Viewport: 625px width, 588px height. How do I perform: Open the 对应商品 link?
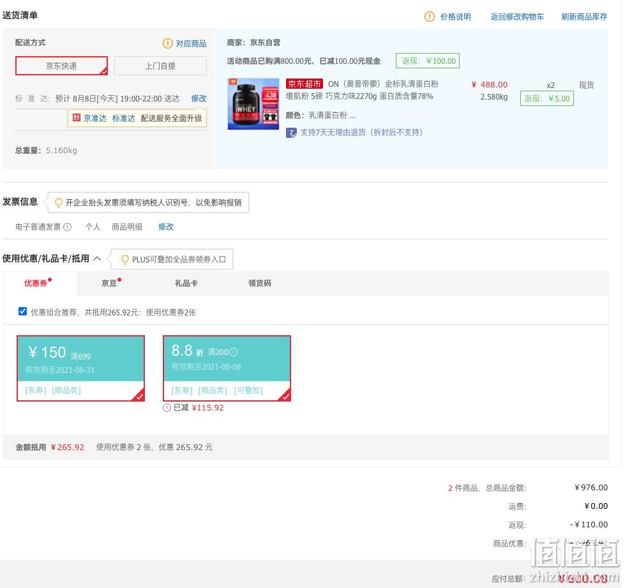pos(191,43)
